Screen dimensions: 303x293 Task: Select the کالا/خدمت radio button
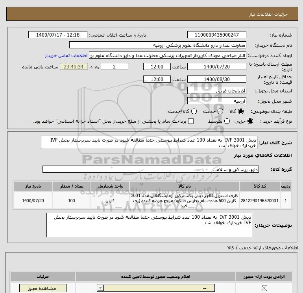pyautogui.click(x=194, y=111)
